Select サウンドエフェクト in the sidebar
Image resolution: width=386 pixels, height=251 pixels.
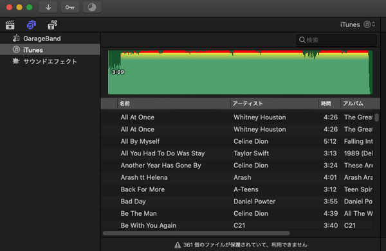(50, 61)
